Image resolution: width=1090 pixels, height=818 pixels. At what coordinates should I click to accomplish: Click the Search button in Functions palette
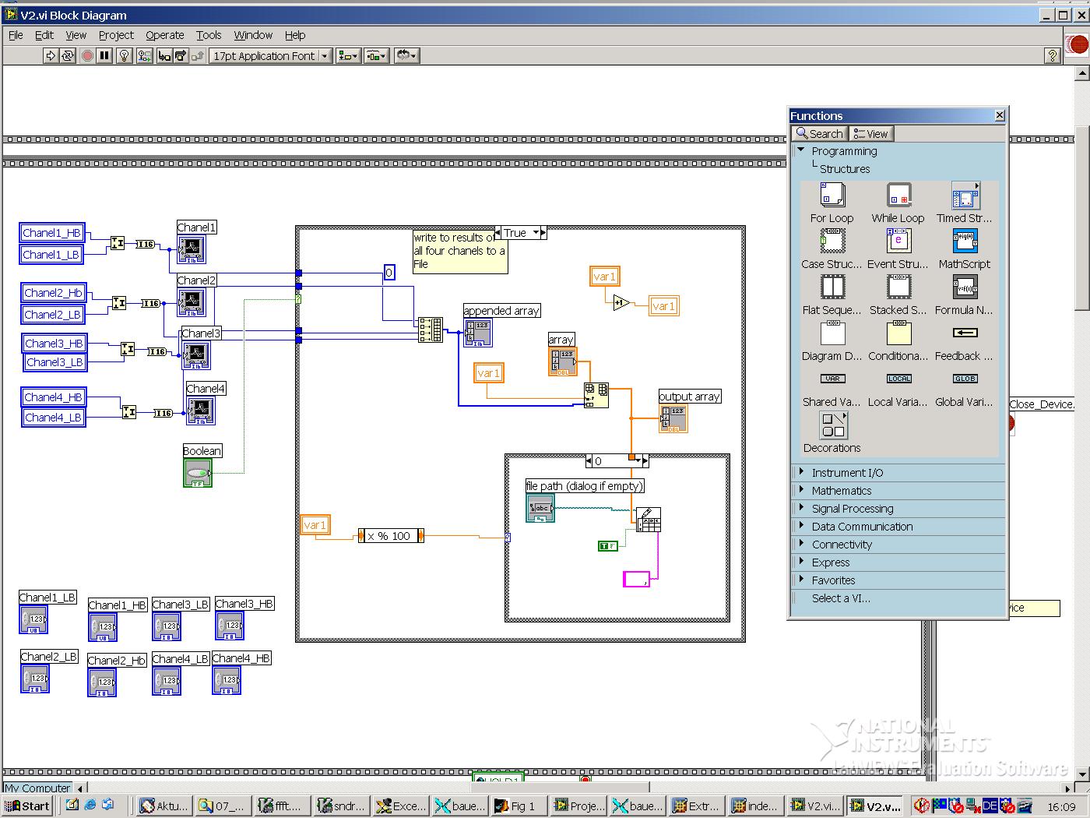point(819,134)
